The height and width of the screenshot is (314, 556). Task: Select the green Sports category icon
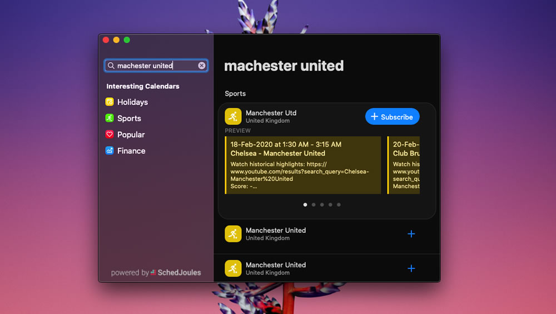110,118
